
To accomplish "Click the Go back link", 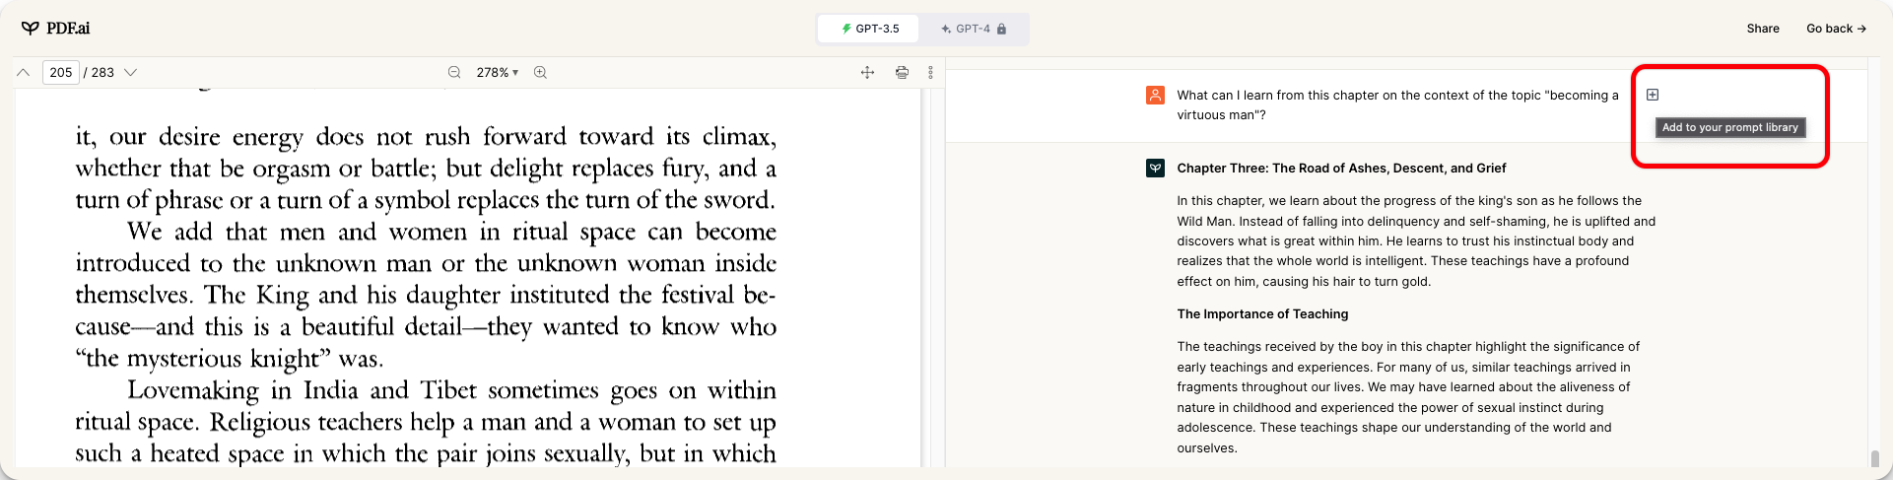I will [x=1836, y=29].
